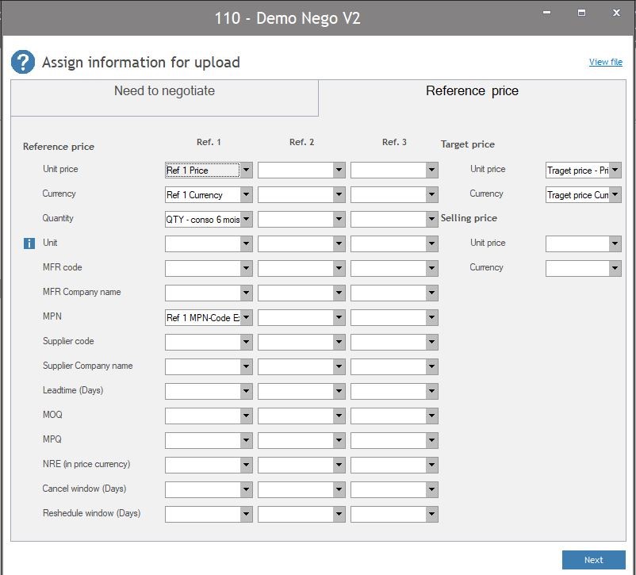Expand the Selling price Unit price dropdown
The width and height of the screenshot is (636, 575).
coord(615,244)
